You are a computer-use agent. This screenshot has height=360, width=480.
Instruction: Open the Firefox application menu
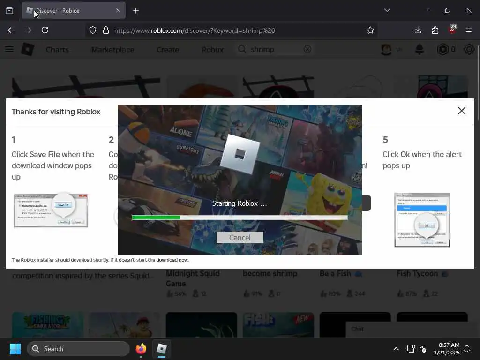pos(469,30)
